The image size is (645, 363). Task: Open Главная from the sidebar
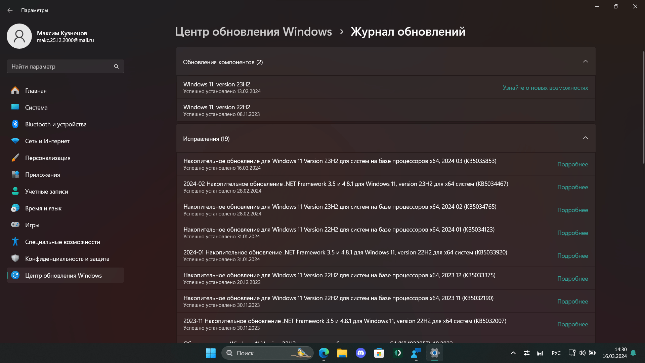tap(66, 91)
